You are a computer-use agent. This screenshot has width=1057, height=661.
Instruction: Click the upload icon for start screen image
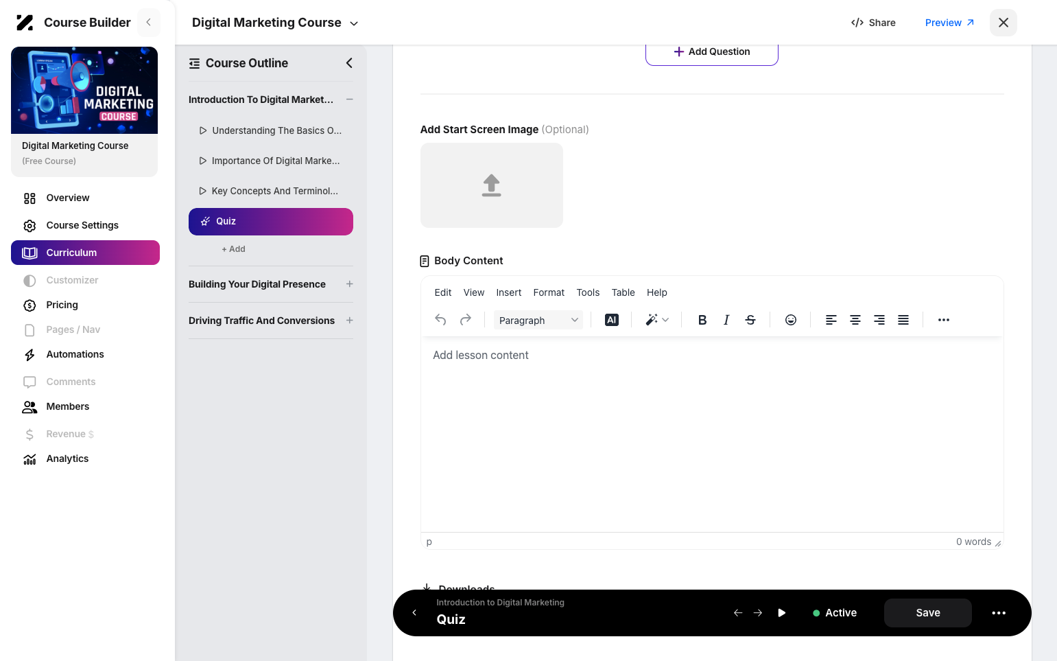click(492, 185)
